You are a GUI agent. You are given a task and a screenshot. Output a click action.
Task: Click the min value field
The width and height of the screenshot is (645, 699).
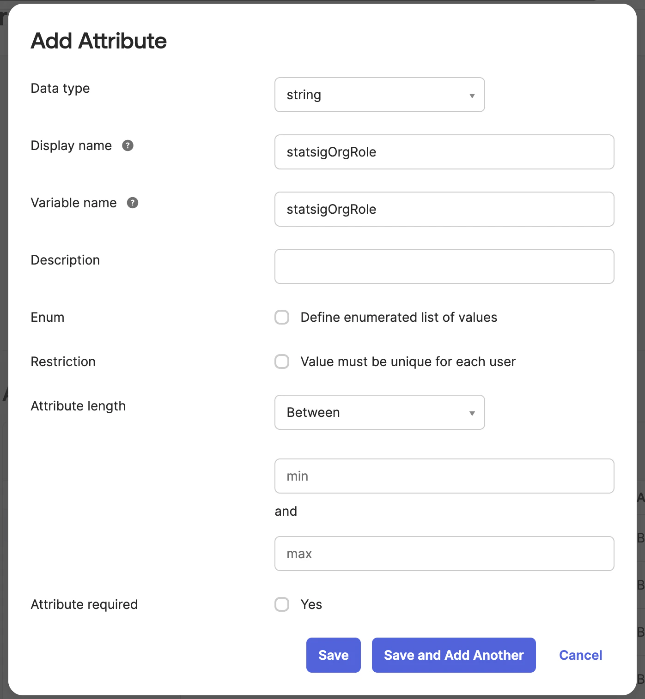tap(444, 476)
